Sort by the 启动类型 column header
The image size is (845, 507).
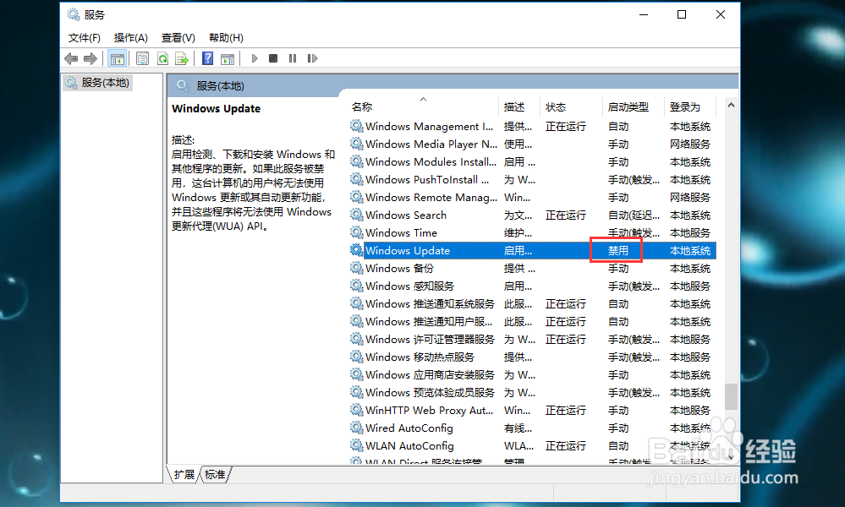[634, 106]
